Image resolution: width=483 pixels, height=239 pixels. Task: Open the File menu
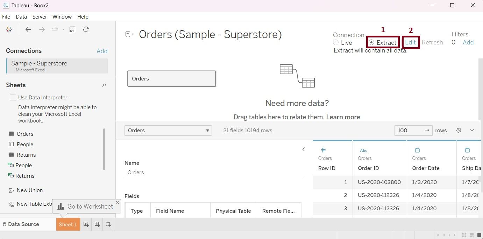[x=6, y=17]
